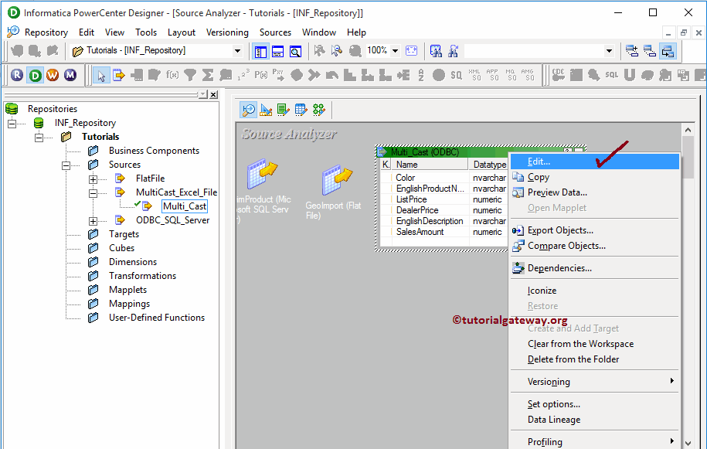Screen dimensions: 707x449
Task: Open the Layout menu
Action: click(182, 32)
